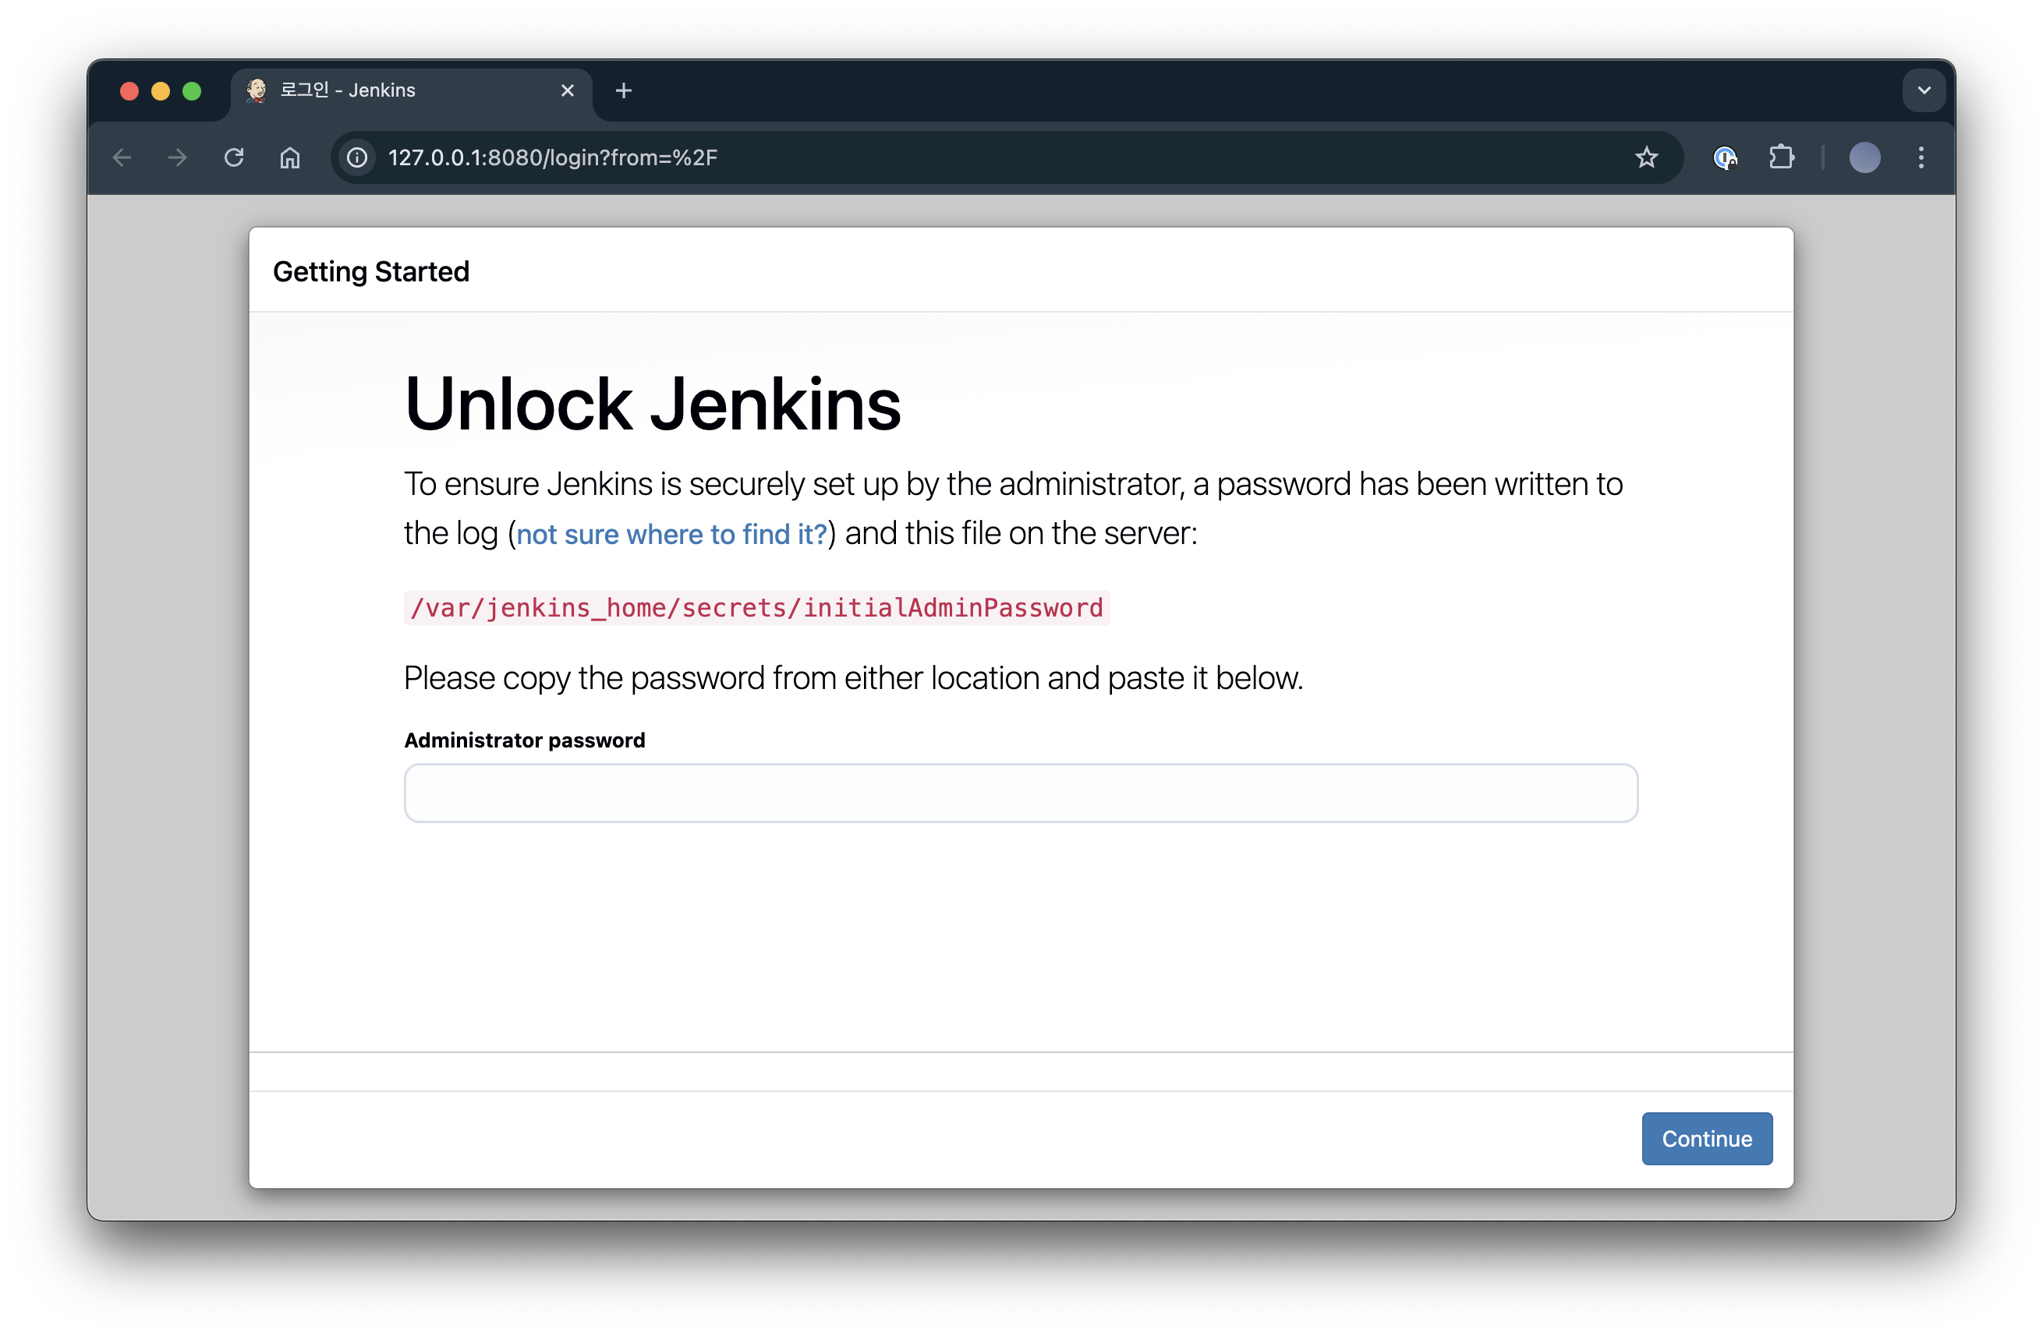Click the address bar URL text
This screenshot has width=2043, height=1336.
point(553,158)
